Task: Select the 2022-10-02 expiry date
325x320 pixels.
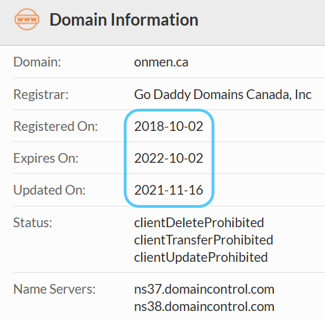Action: (169, 159)
